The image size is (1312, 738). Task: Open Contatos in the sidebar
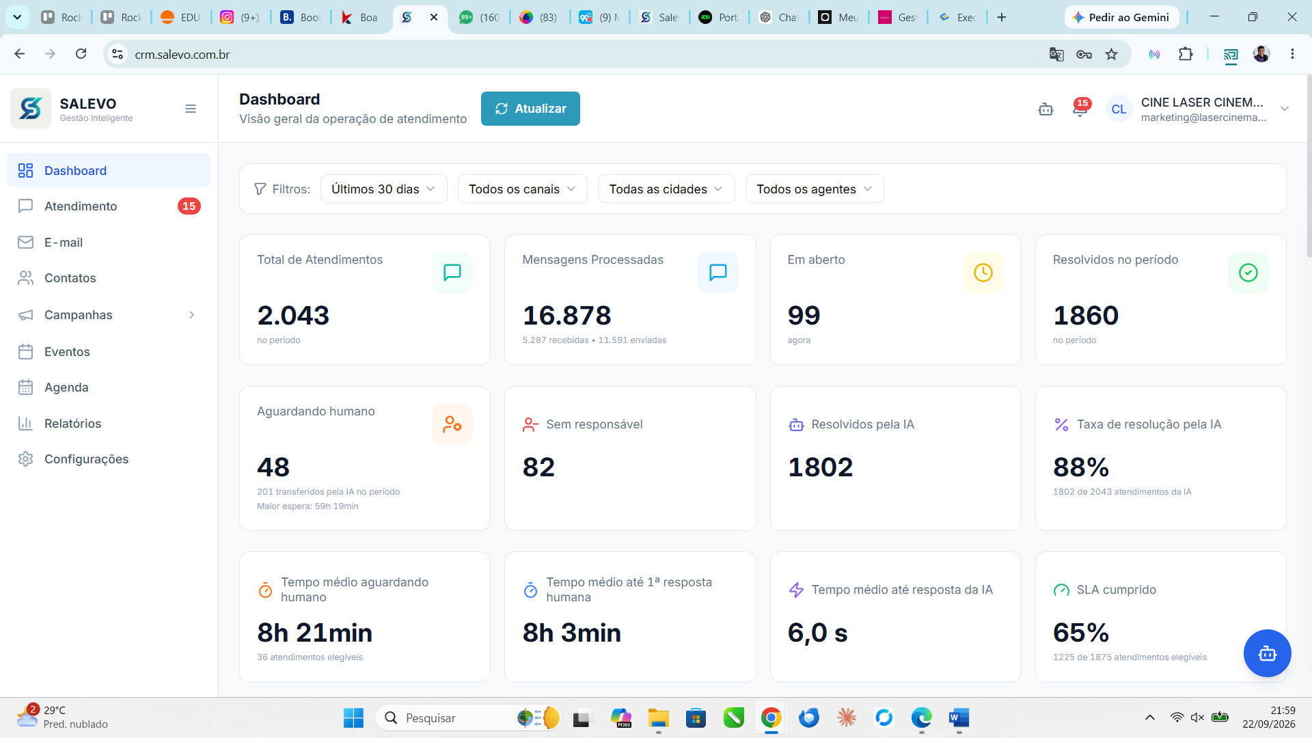coord(109,277)
